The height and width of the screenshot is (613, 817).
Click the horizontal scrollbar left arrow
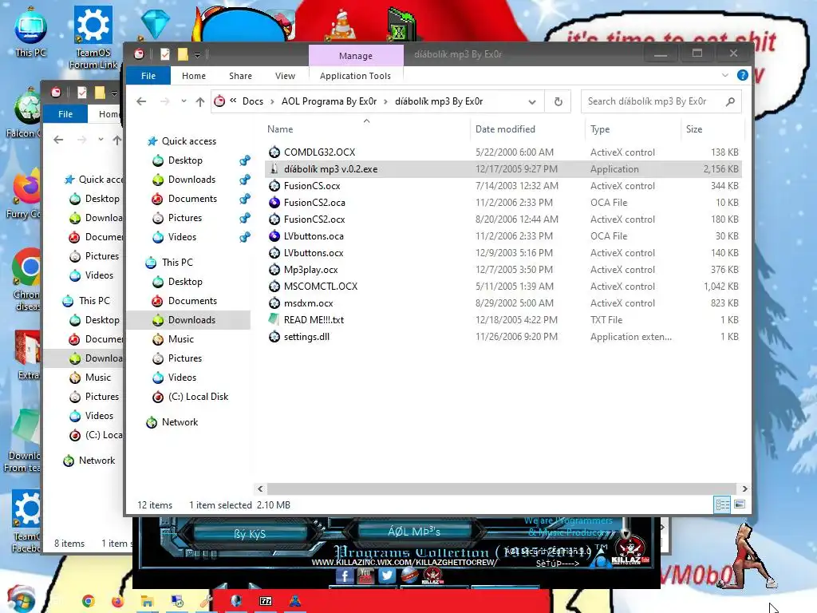pyautogui.click(x=261, y=488)
